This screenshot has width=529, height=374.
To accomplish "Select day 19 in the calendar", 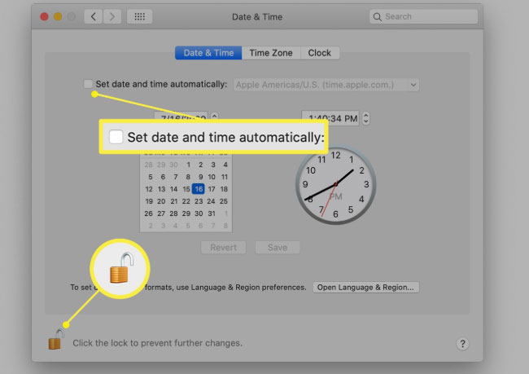I will tap(149, 201).
